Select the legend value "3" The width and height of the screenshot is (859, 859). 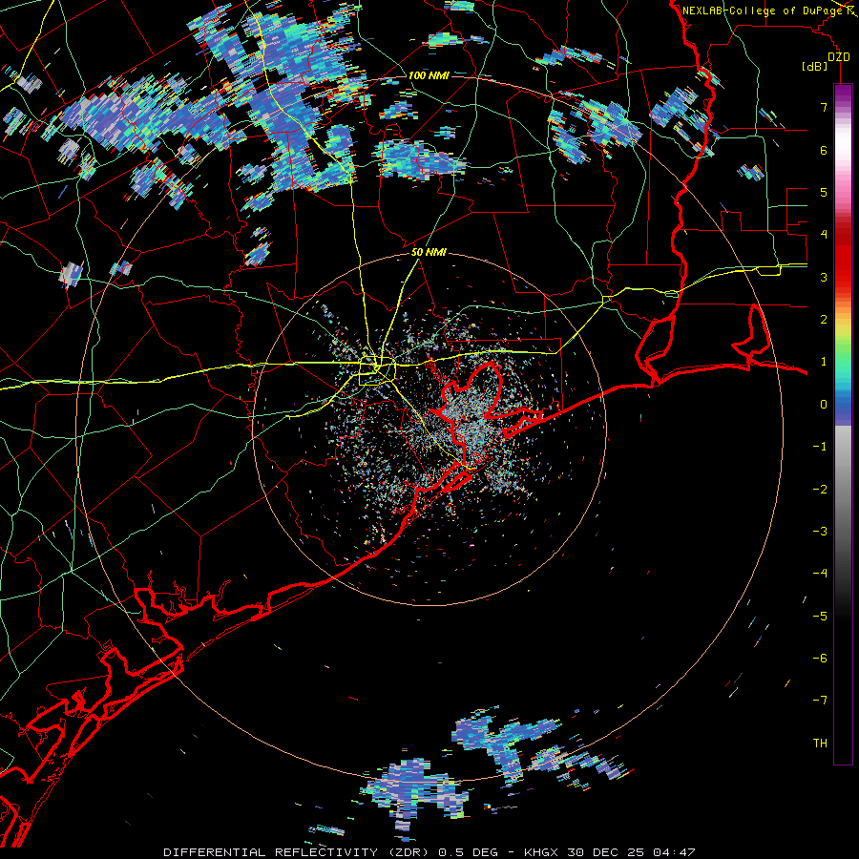point(824,277)
